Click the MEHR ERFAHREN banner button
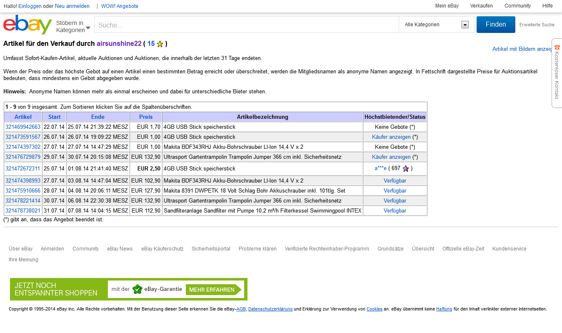This screenshot has width=562, height=333. click(x=213, y=290)
